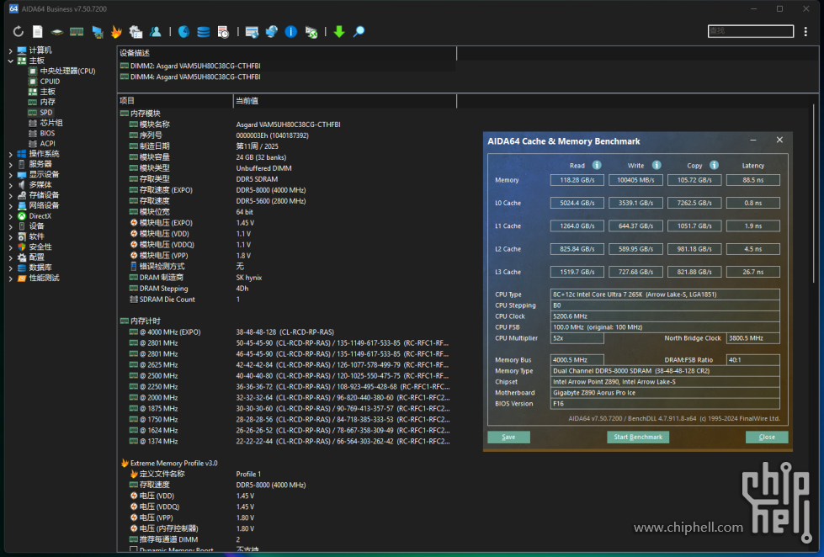Open the Report document toolbar icon
This screenshot has width=824, height=557.
click(x=38, y=32)
